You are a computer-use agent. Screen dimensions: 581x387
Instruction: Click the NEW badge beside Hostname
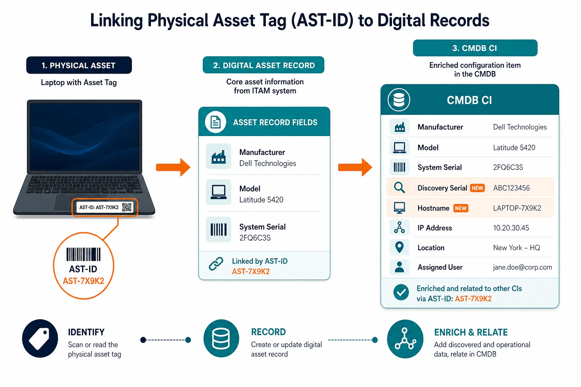point(461,208)
